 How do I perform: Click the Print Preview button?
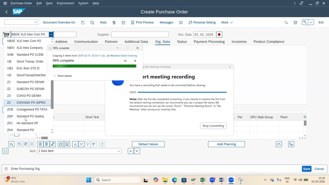(x=142, y=22)
